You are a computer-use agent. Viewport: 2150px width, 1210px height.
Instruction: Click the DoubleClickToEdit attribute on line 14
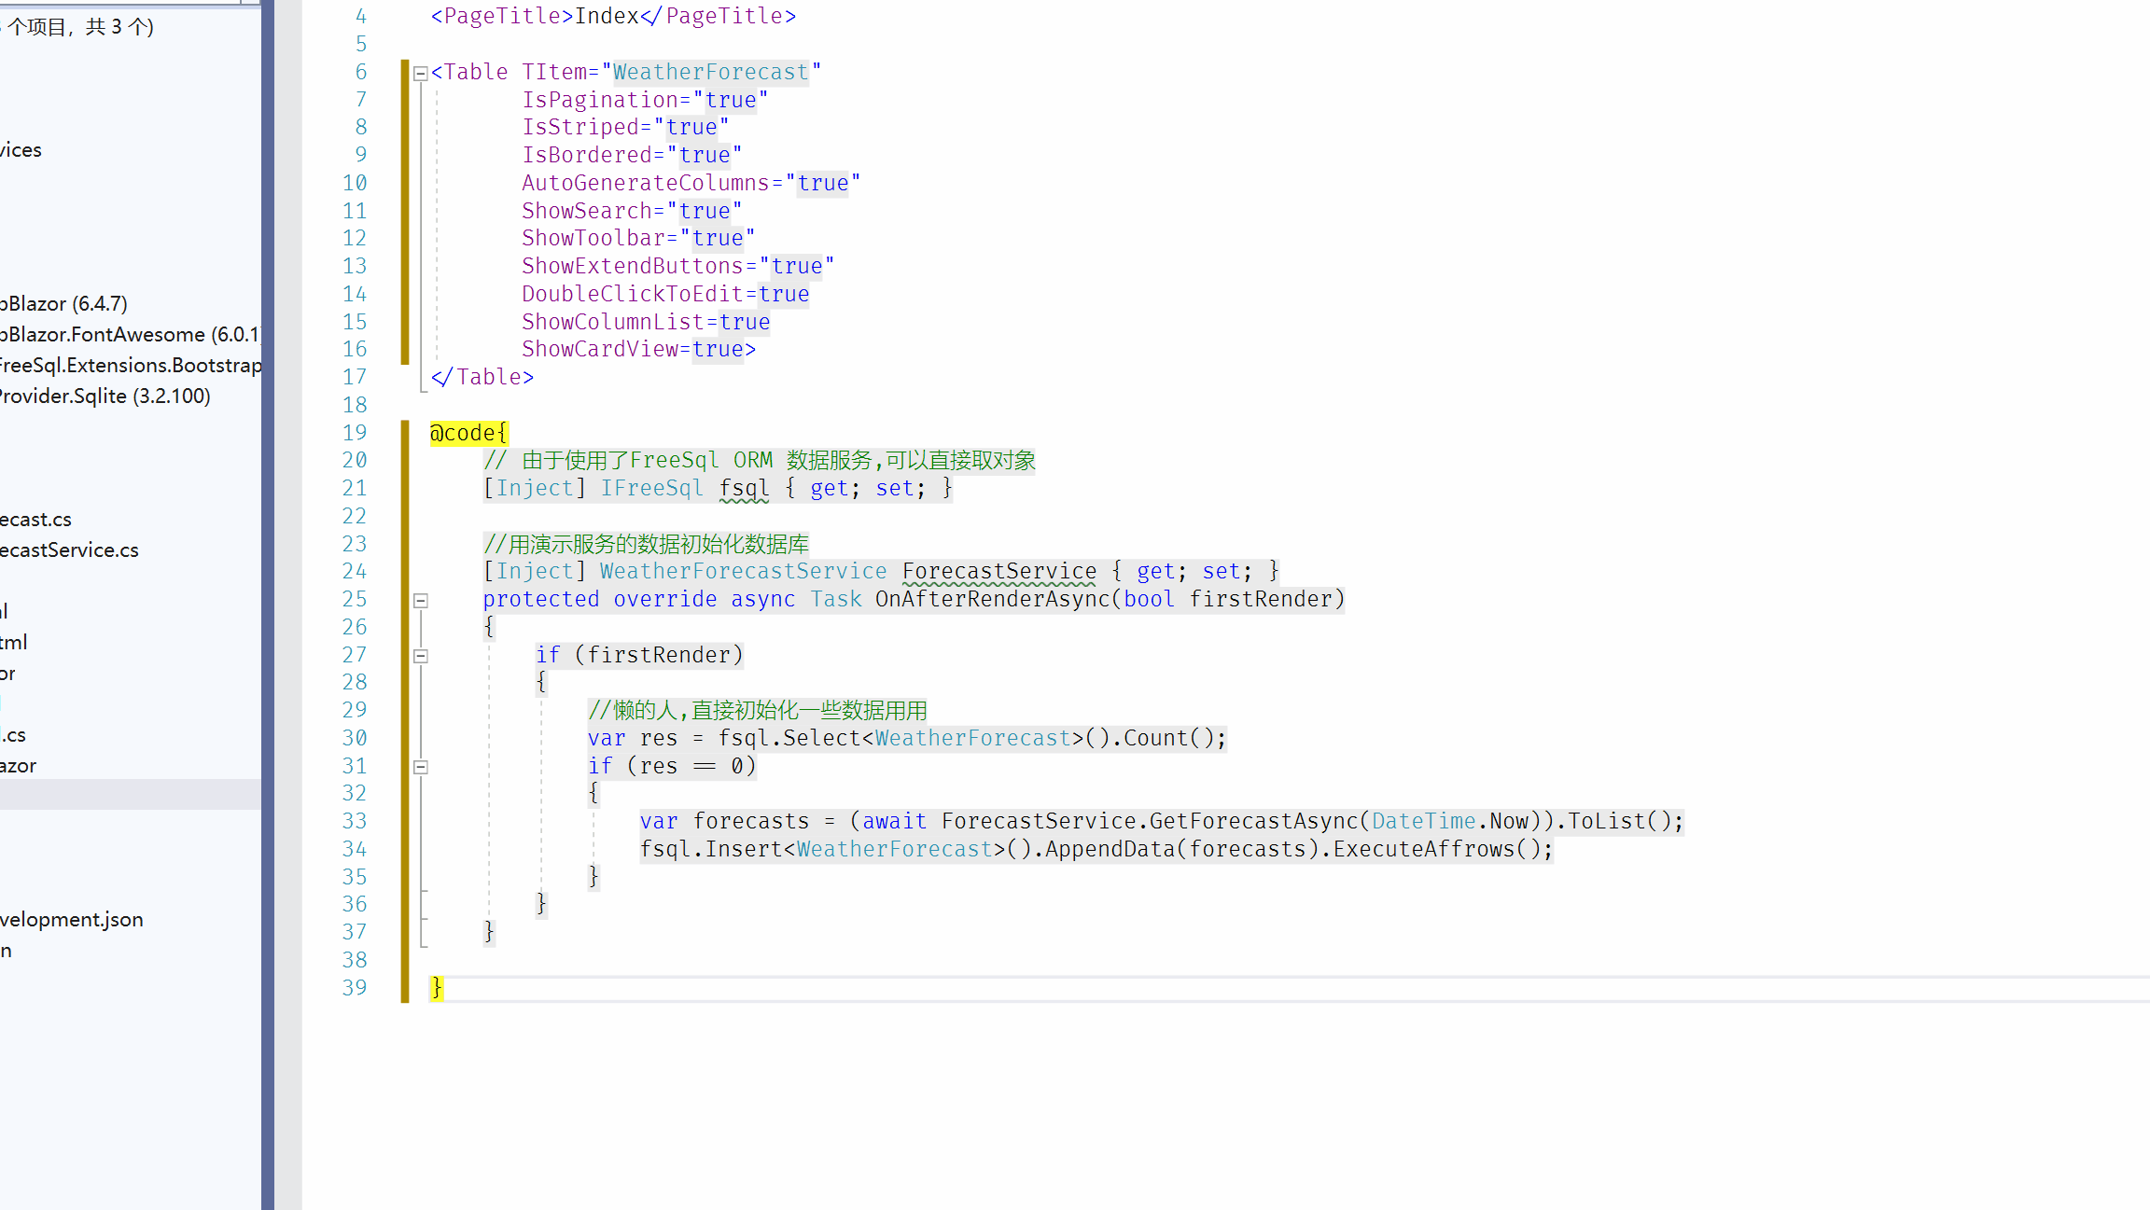coord(633,294)
